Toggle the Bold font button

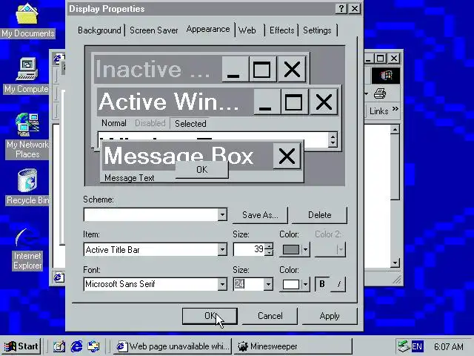(322, 284)
